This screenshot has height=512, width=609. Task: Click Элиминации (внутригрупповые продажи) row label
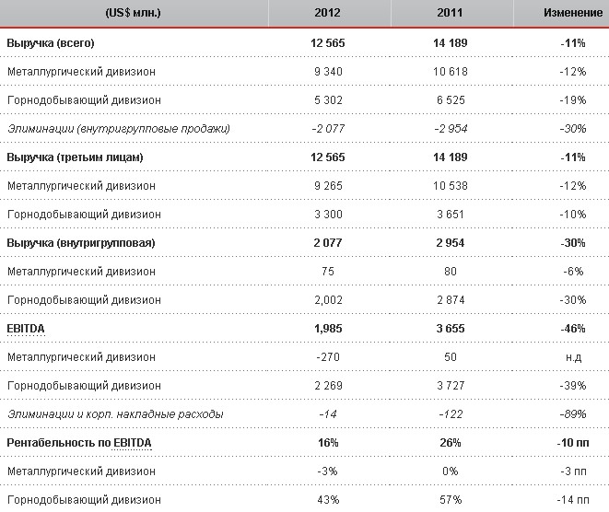tap(118, 129)
